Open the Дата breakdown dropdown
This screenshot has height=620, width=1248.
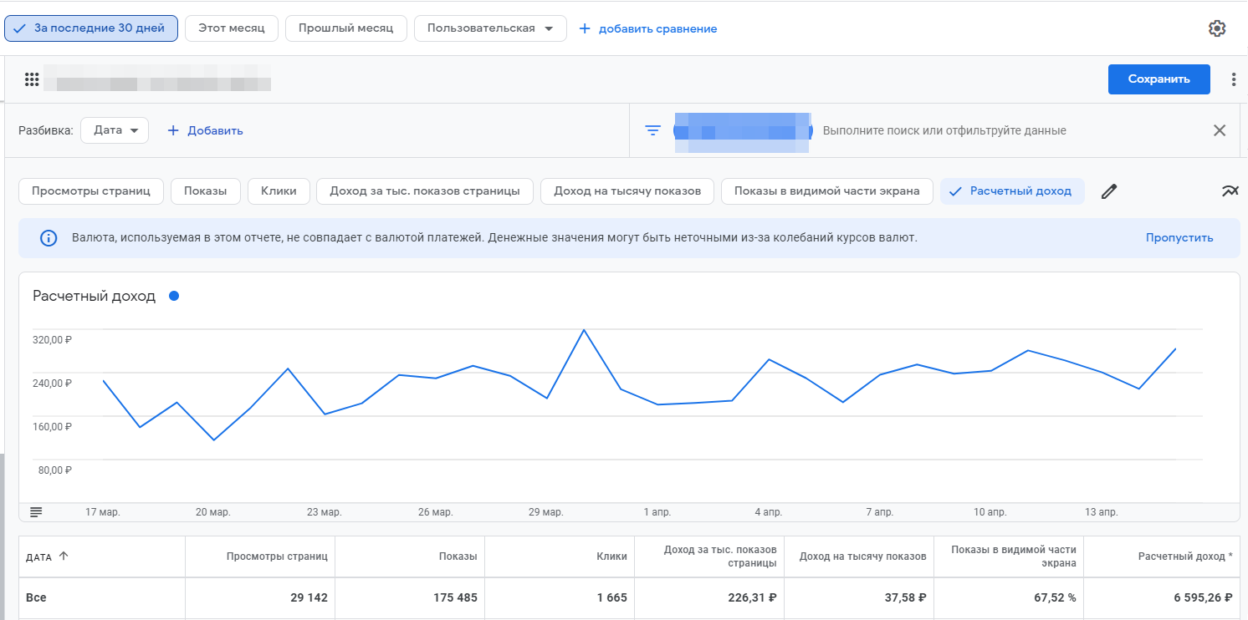[115, 130]
